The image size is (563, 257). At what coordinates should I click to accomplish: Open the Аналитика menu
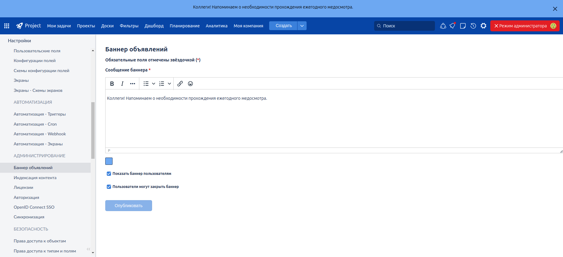click(217, 26)
